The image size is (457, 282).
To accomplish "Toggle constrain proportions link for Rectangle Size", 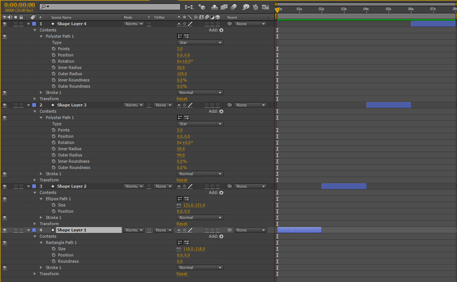I will pos(179,249).
